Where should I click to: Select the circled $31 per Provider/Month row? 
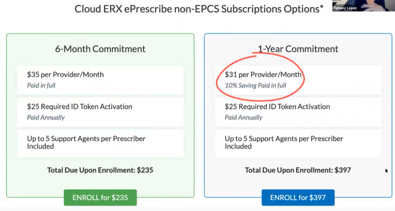(x=298, y=80)
